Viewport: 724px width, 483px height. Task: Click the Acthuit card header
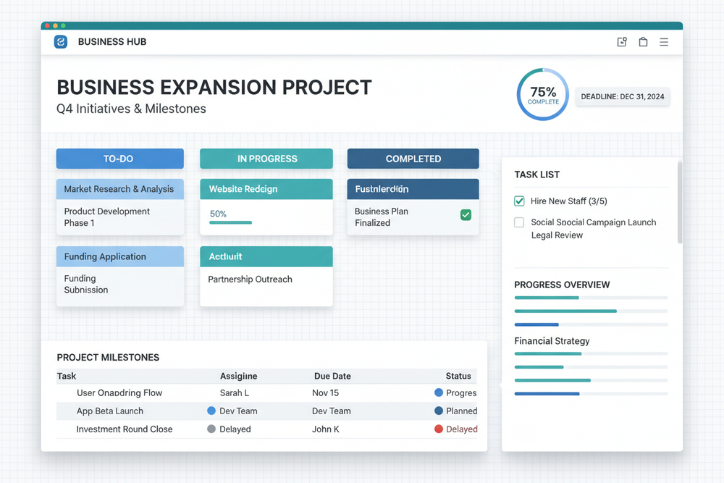266,256
